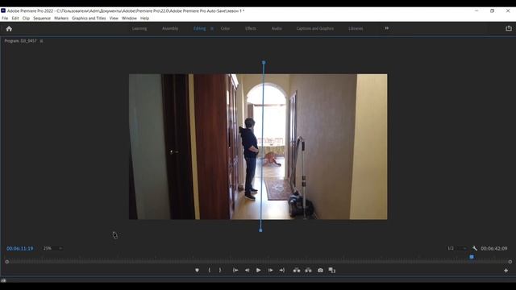Open the zoom level dropdown showing 25%
This screenshot has height=290, width=516.
(x=52, y=248)
